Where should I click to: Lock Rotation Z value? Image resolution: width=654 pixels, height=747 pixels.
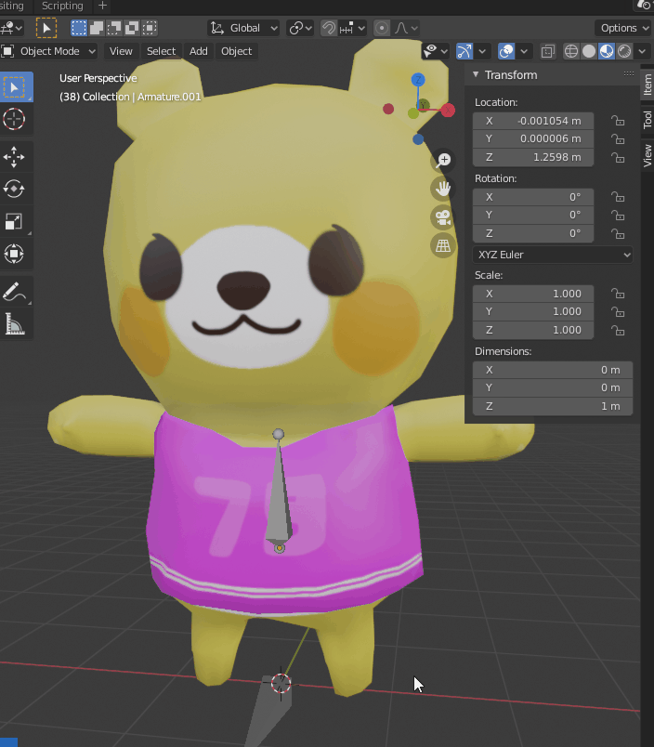(x=618, y=234)
